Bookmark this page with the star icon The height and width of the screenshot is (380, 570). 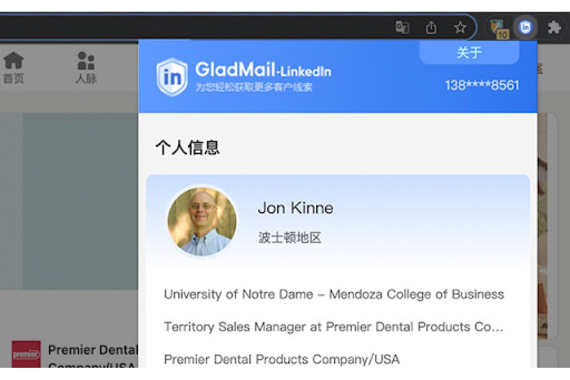click(x=460, y=27)
